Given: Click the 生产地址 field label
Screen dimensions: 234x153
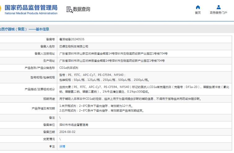Looking at the screenshot, I should (49, 61).
